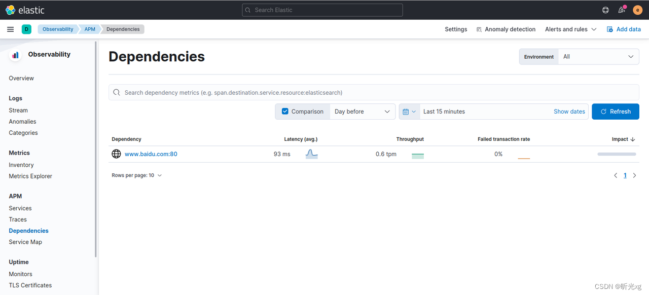Open the calendar quick date menu
Viewport: 649px width, 295px height.
(x=409, y=112)
